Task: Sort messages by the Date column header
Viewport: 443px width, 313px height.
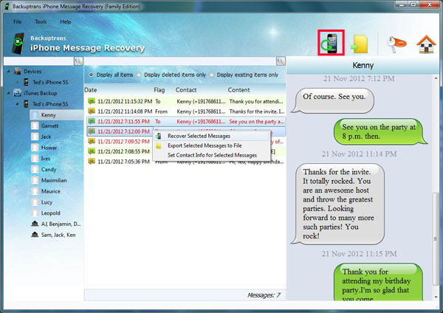Action: point(90,90)
